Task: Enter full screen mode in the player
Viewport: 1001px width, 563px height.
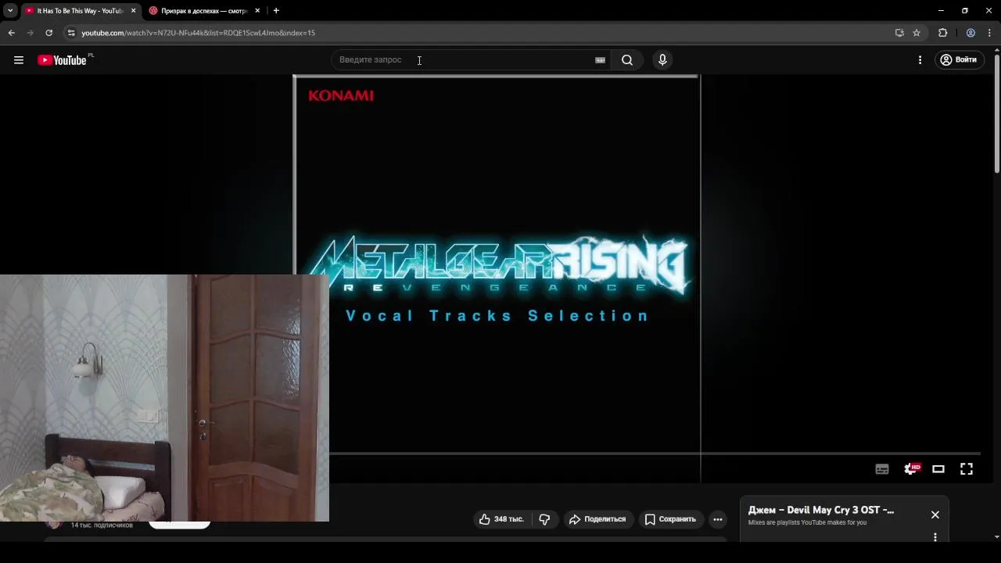Action: coord(967,469)
